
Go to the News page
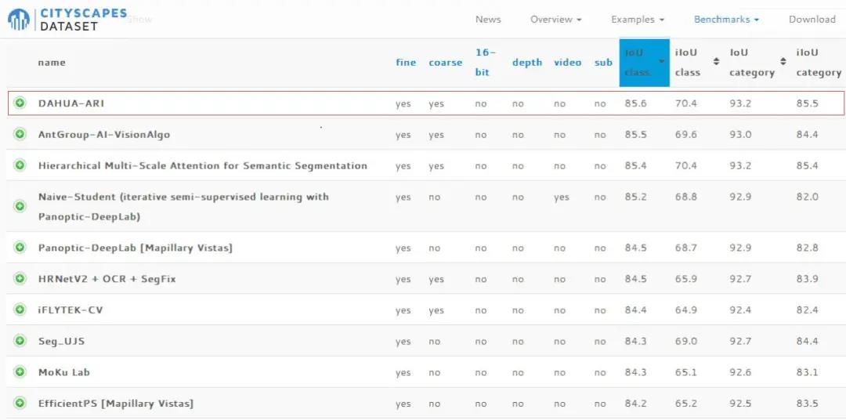tap(488, 20)
